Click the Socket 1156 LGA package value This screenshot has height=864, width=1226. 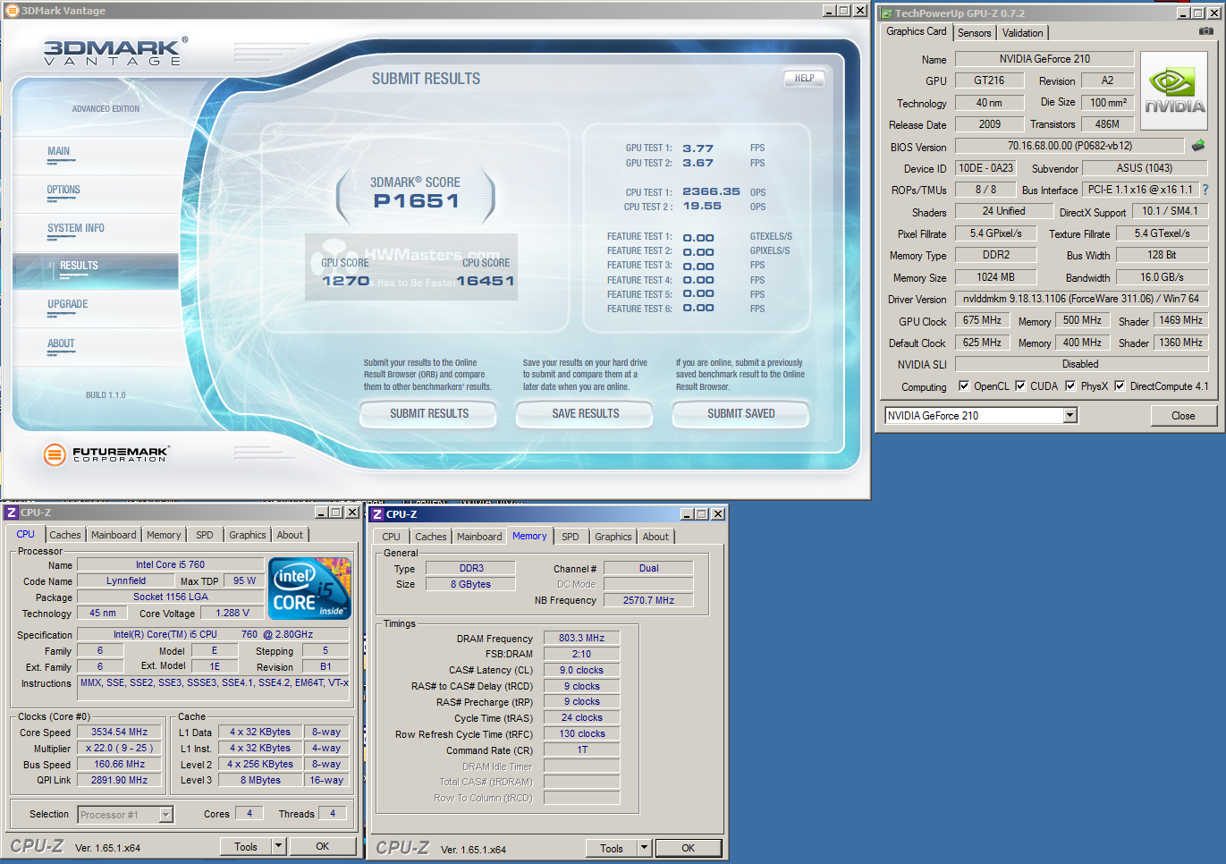pos(170,597)
